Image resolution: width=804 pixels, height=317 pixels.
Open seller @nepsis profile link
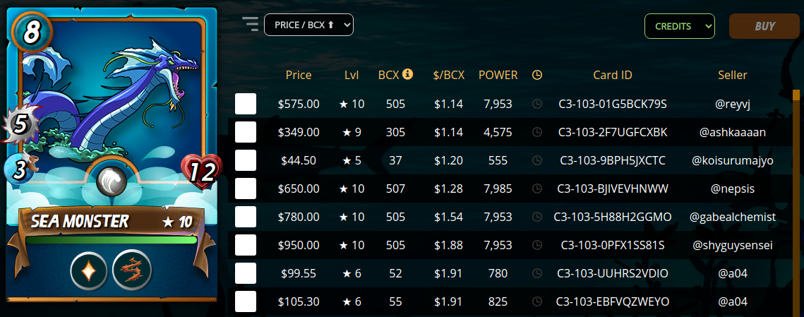(732, 189)
